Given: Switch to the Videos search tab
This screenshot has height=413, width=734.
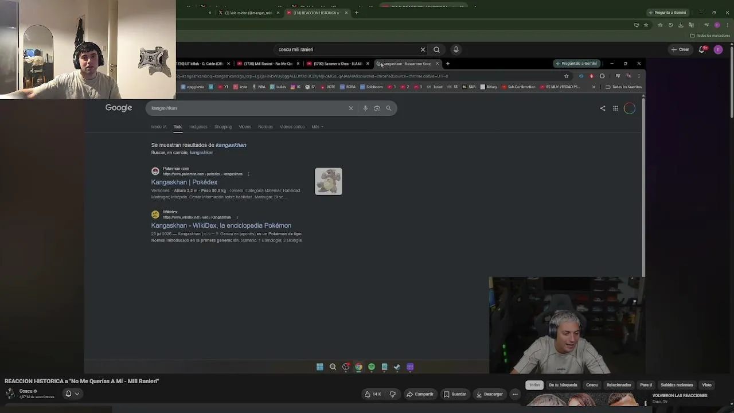Looking at the screenshot, I should (x=245, y=127).
